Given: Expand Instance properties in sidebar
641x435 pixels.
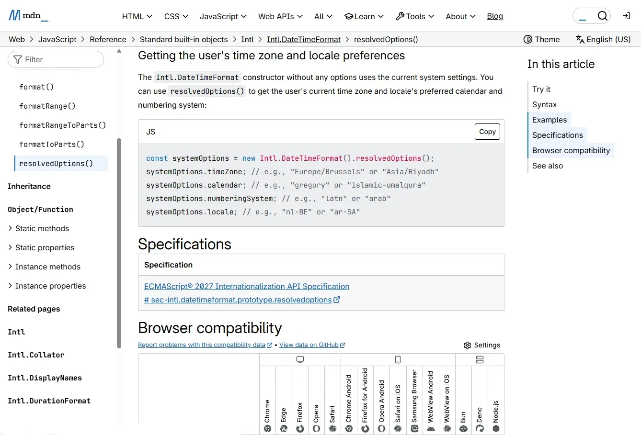Looking at the screenshot, I should [x=47, y=286].
